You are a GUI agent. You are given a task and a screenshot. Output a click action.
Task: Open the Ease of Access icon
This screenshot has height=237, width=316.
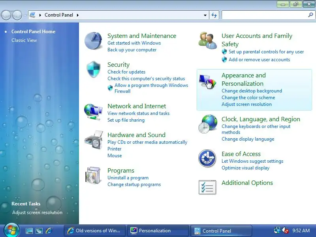(x=207, y=158)
